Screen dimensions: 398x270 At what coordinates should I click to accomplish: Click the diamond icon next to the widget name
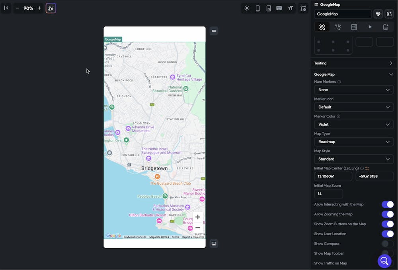coord(378,14)
